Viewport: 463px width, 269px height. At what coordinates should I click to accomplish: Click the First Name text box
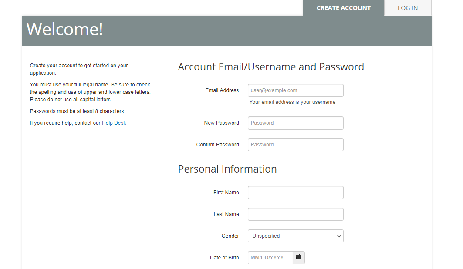tap(295, 193)
